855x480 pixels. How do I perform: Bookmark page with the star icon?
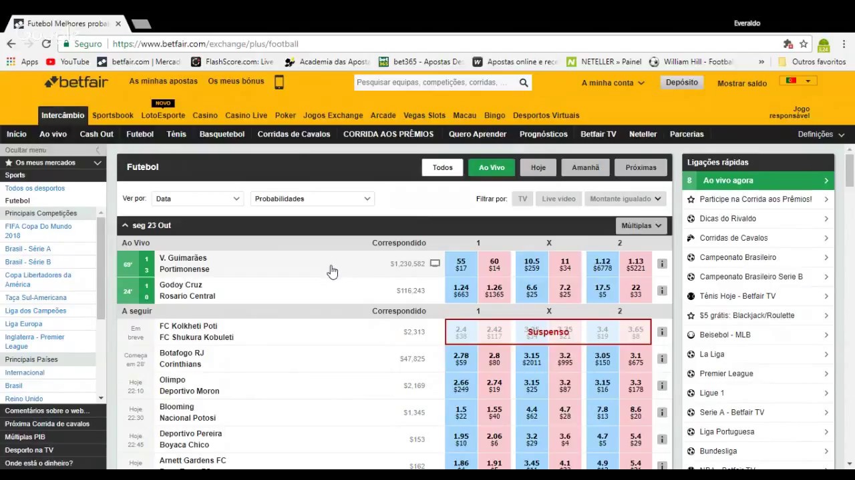[804, 44]
